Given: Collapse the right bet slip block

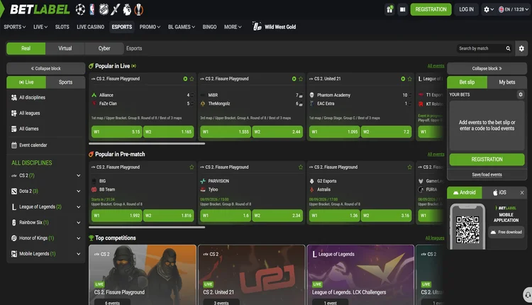Looking at the screenshot, I should pos(487,68).
